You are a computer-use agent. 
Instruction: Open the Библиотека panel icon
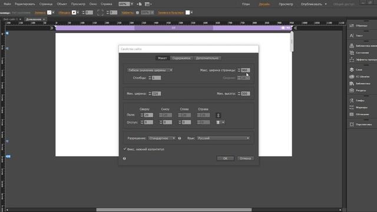click(x=352, y=84)
